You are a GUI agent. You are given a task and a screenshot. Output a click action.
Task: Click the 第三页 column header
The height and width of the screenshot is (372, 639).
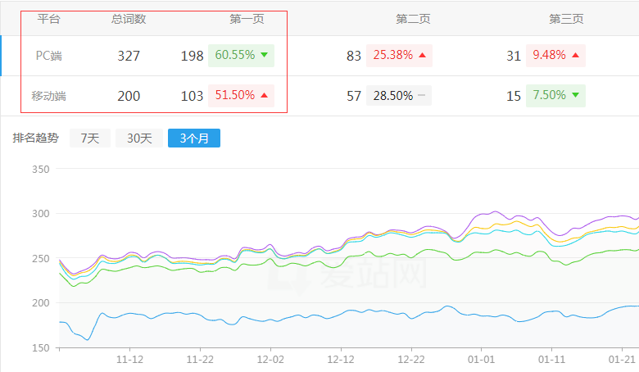567,18
